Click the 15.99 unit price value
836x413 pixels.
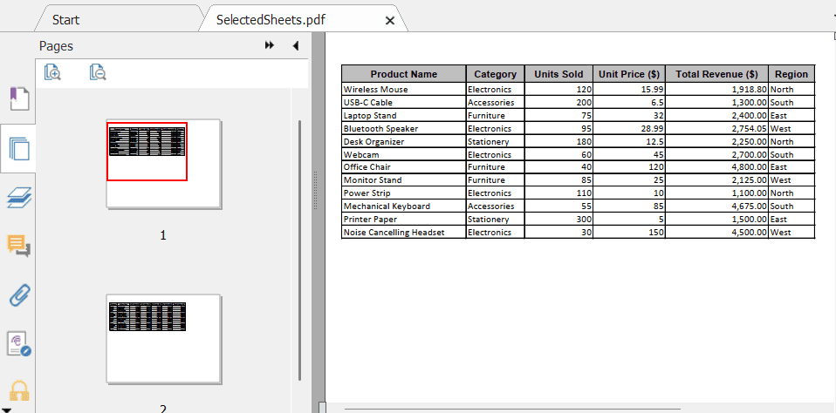pyautogui.click(x=653, y=90)
